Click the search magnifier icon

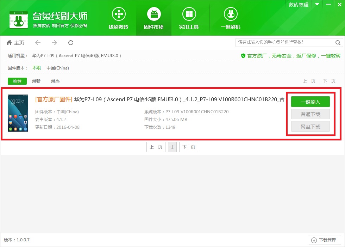pyautogui.click(x=338, y=42)
